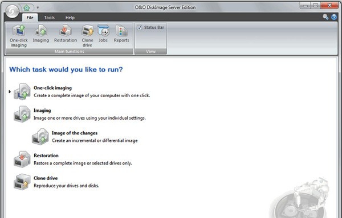Screen dimensions: 342x218
Task: Minimize the DiskImage window
Action: click(305, 6)
